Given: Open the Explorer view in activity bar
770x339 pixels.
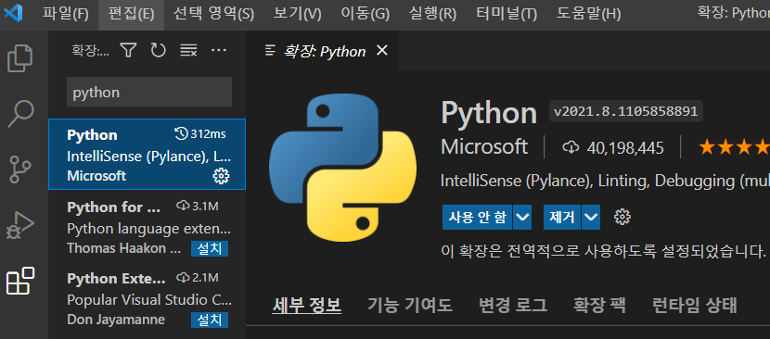Looking at the screenshot, I should click(x=20, y=58).
